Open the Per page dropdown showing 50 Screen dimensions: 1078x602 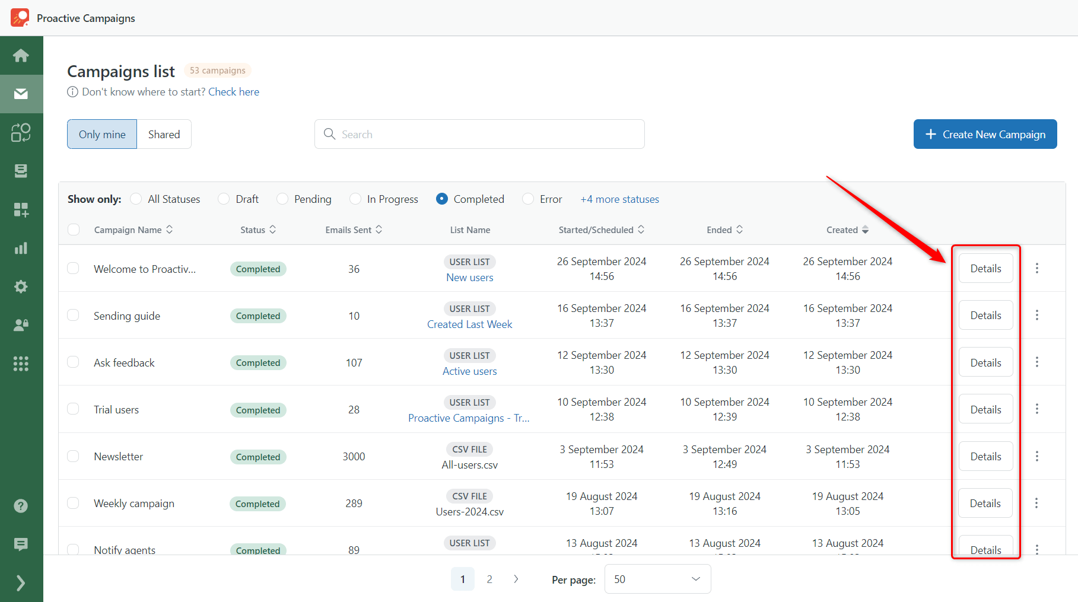click(657, 579)
